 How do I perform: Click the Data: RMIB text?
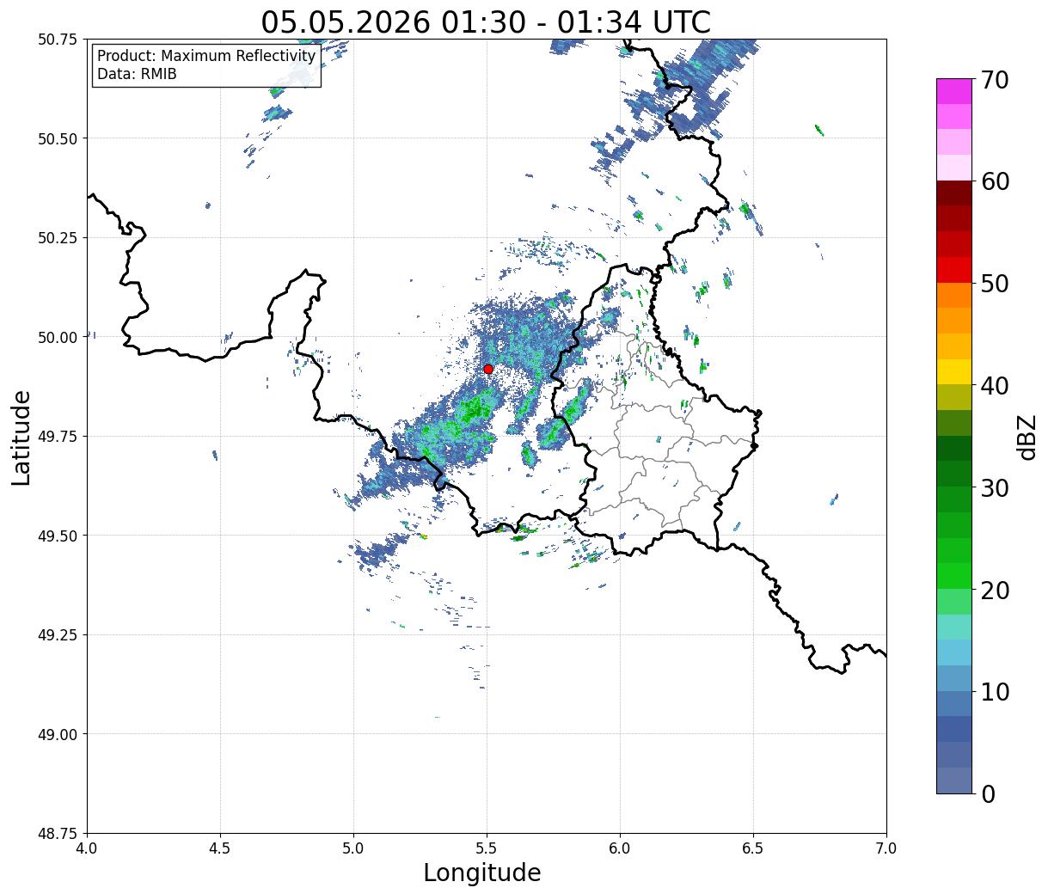(137, 74)
